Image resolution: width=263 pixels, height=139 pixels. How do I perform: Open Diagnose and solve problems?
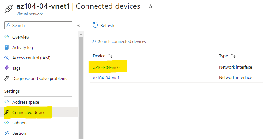tap(40, 78)
